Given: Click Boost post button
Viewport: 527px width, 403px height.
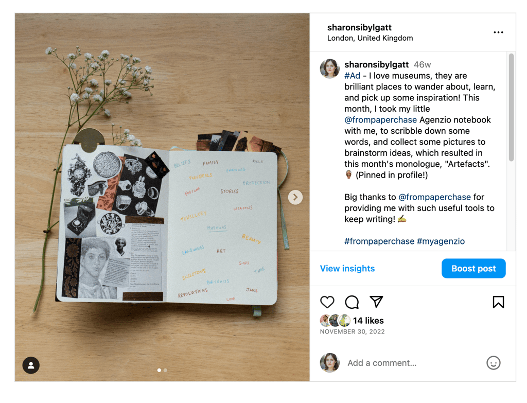Looking at the screenshot, I should [473, 268].
